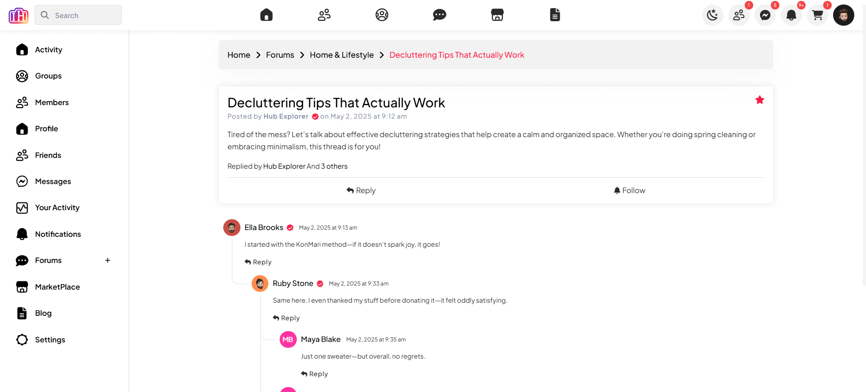Image resolution: width=866 pixels, height=392 pixels.
Task: Toggle dark mode with the moon icon
Action: (x=713, y=15)
